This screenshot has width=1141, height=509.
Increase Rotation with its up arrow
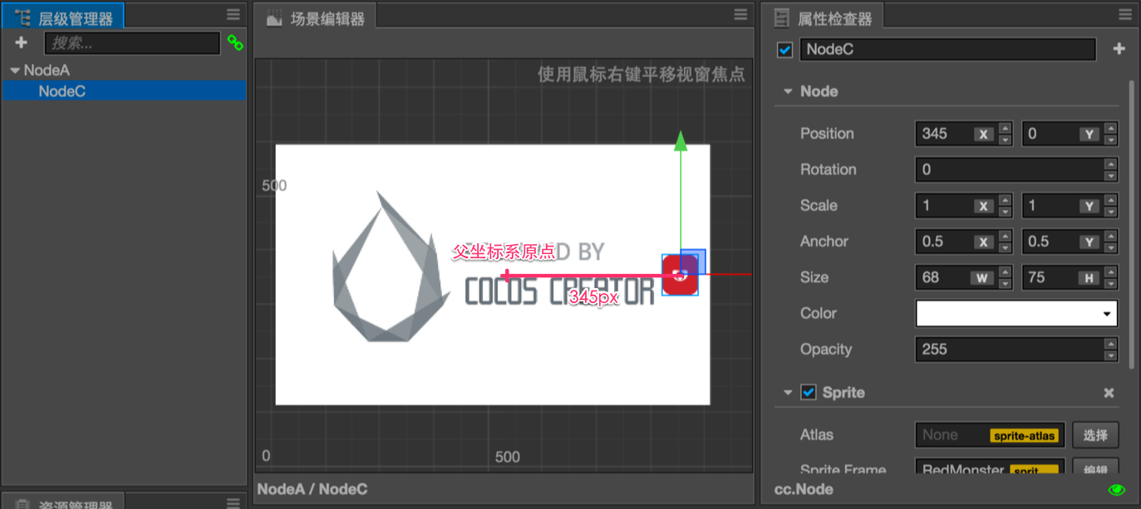(1111, 164)
